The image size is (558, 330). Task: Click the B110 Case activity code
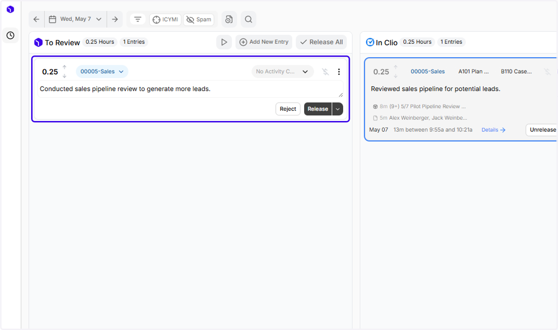point(516,72)
